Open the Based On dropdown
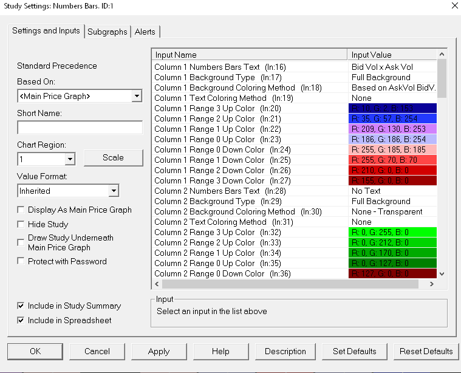 point(137,96)
